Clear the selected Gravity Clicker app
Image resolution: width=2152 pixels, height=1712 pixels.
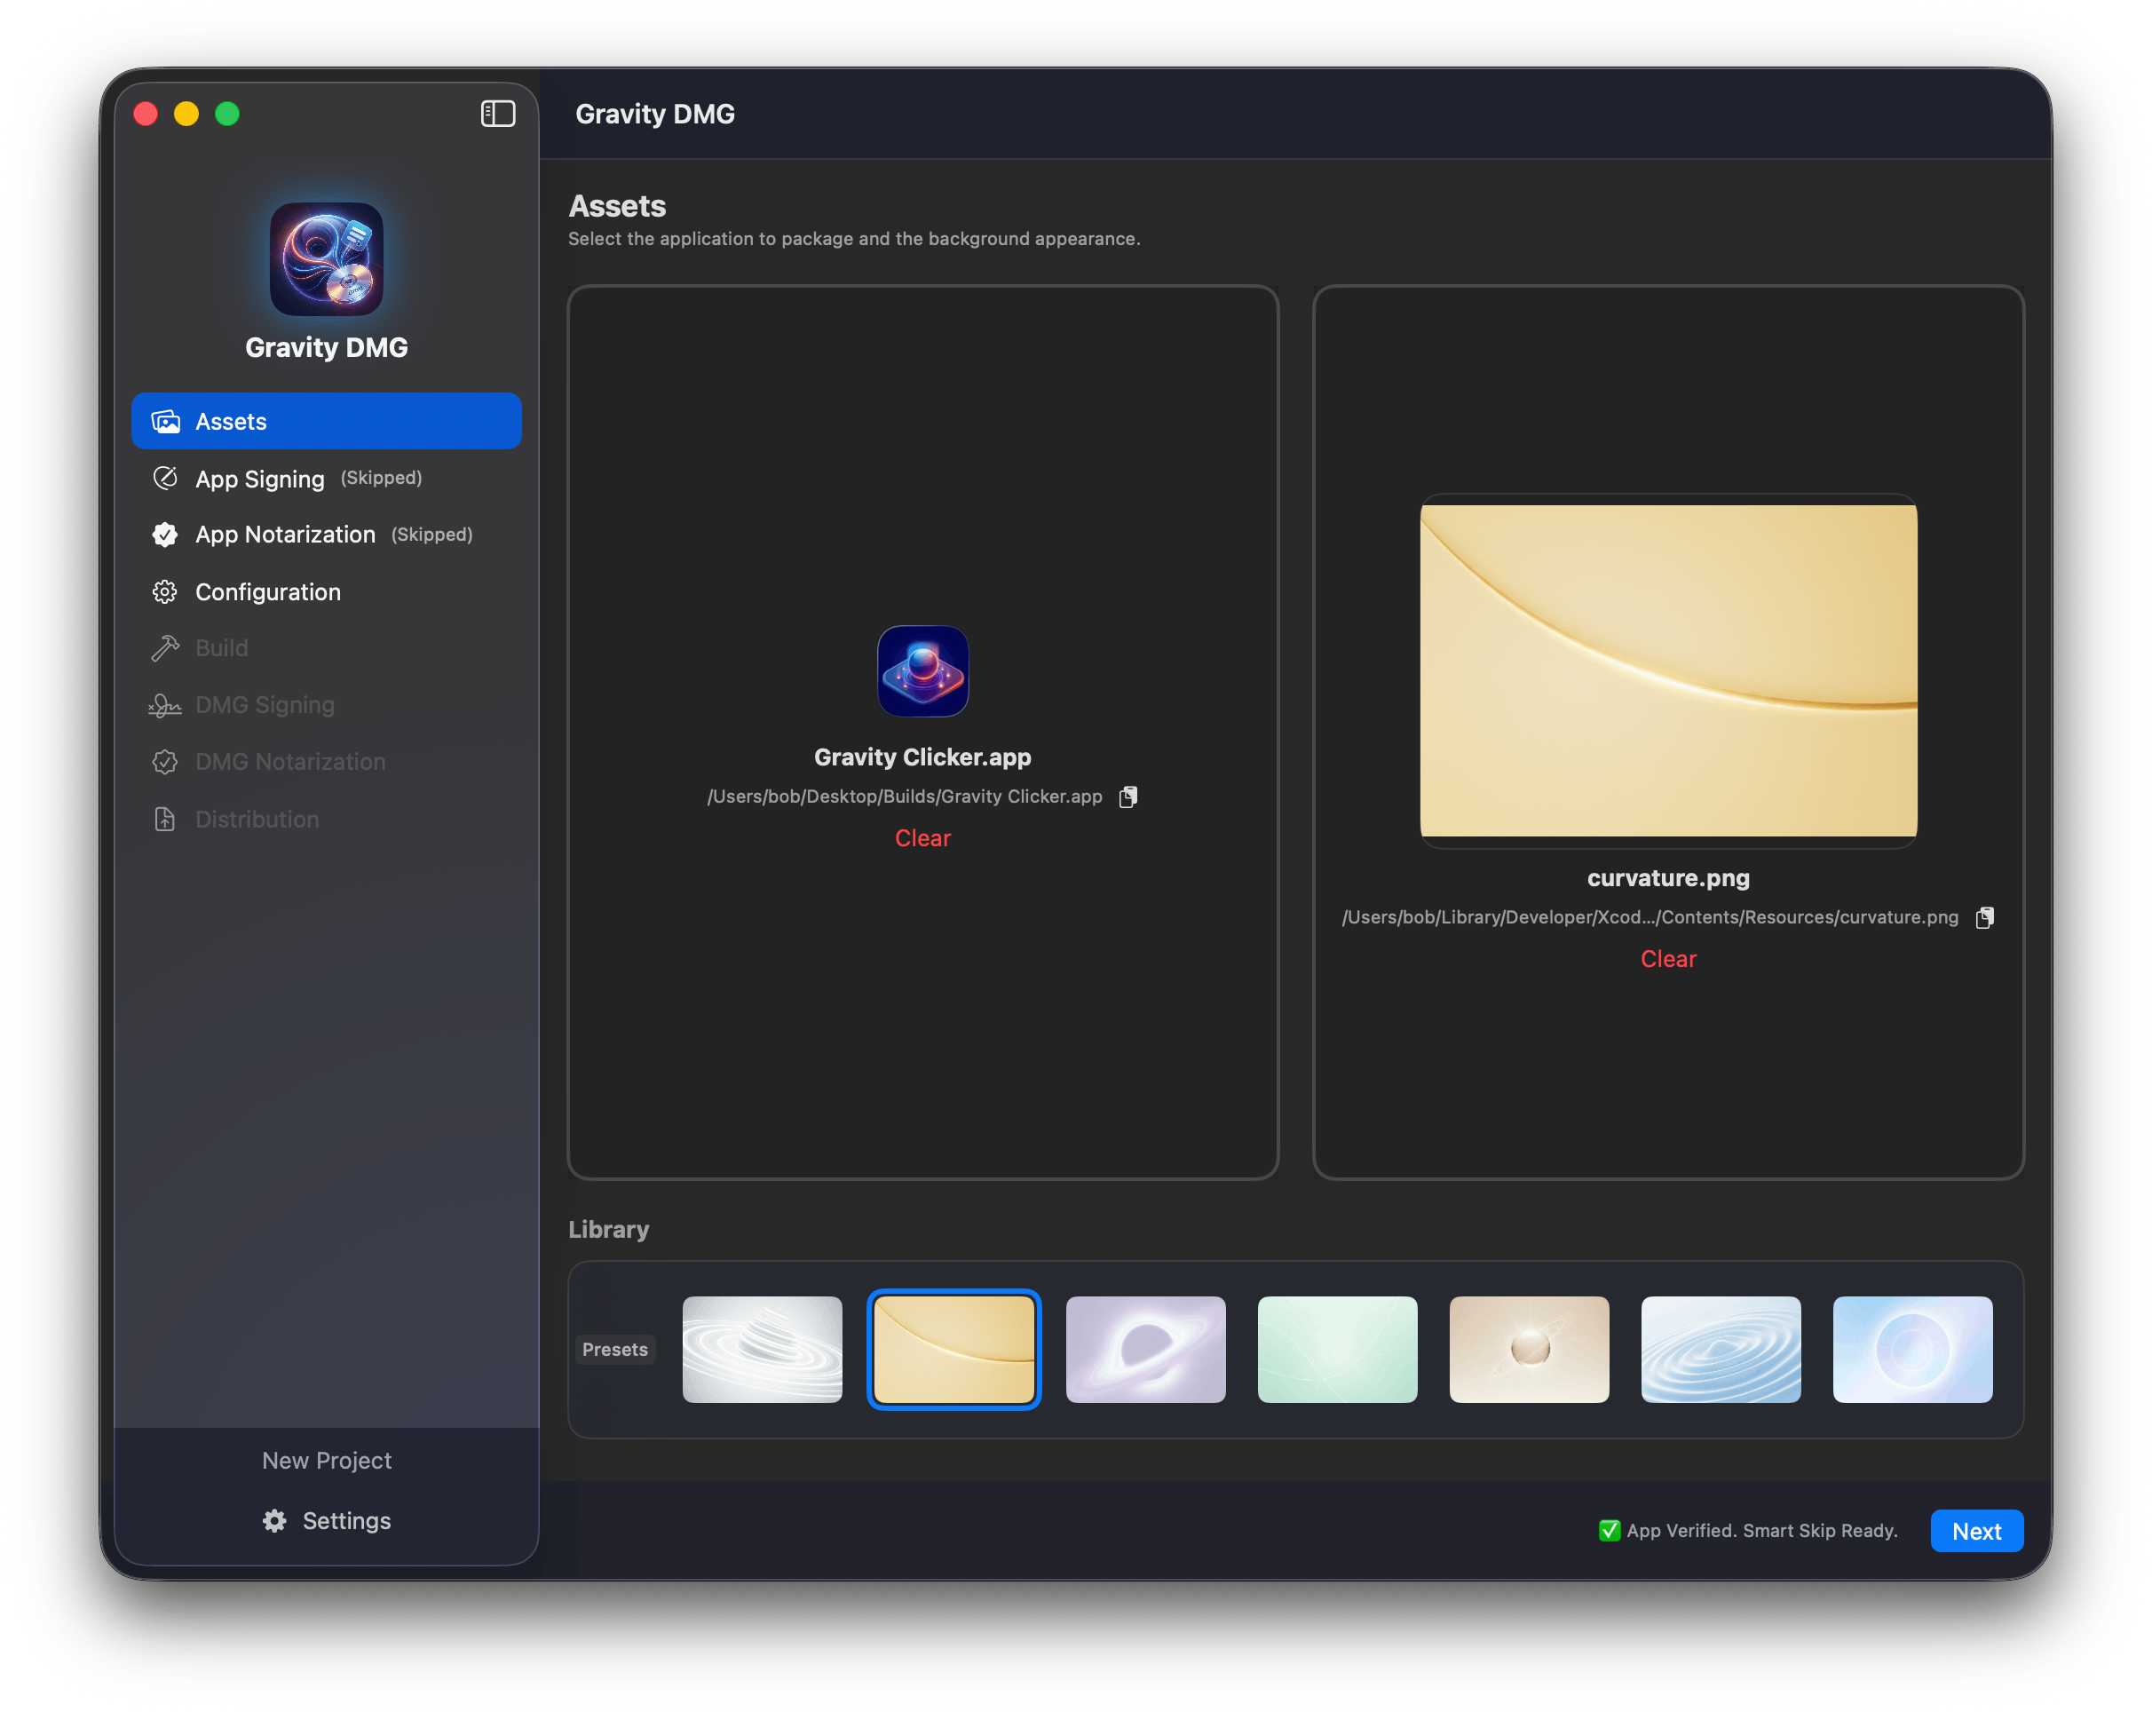922,838
